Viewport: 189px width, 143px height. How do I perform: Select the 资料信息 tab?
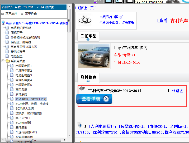[x=88, y=78]
